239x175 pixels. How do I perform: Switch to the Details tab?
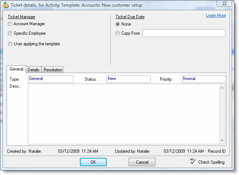tap(34, 69)
